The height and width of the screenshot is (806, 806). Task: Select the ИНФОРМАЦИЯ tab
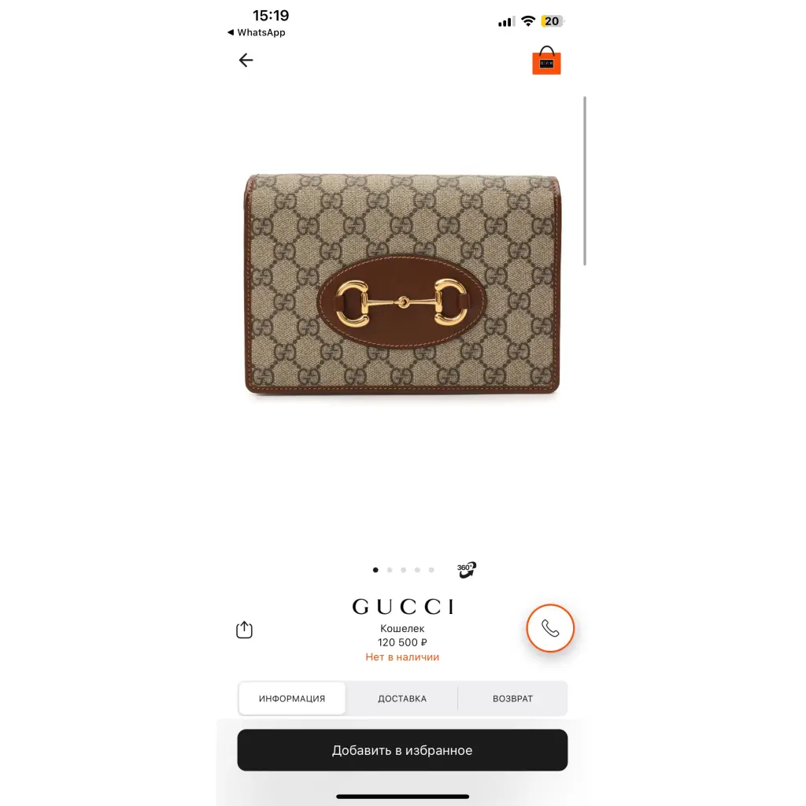(292, 699)
